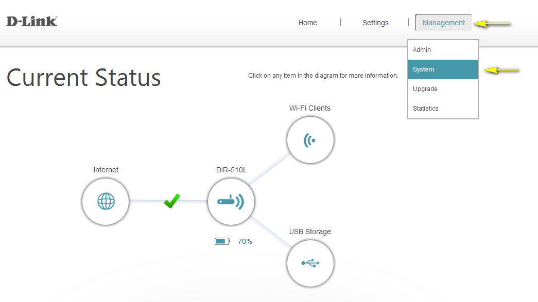Click the 70% battery percentage text

click(245, 241)
